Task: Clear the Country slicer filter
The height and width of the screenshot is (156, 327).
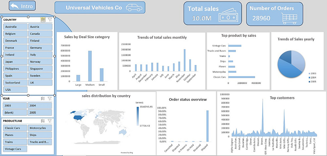Action: 50,20
